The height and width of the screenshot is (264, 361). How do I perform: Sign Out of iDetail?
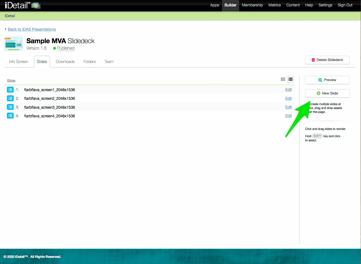pyautogui.click(x=345, y=5)
